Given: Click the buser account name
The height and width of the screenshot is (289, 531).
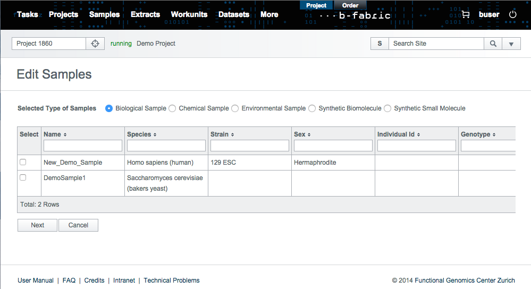Looking at the screenshot, I should point(489,14).
